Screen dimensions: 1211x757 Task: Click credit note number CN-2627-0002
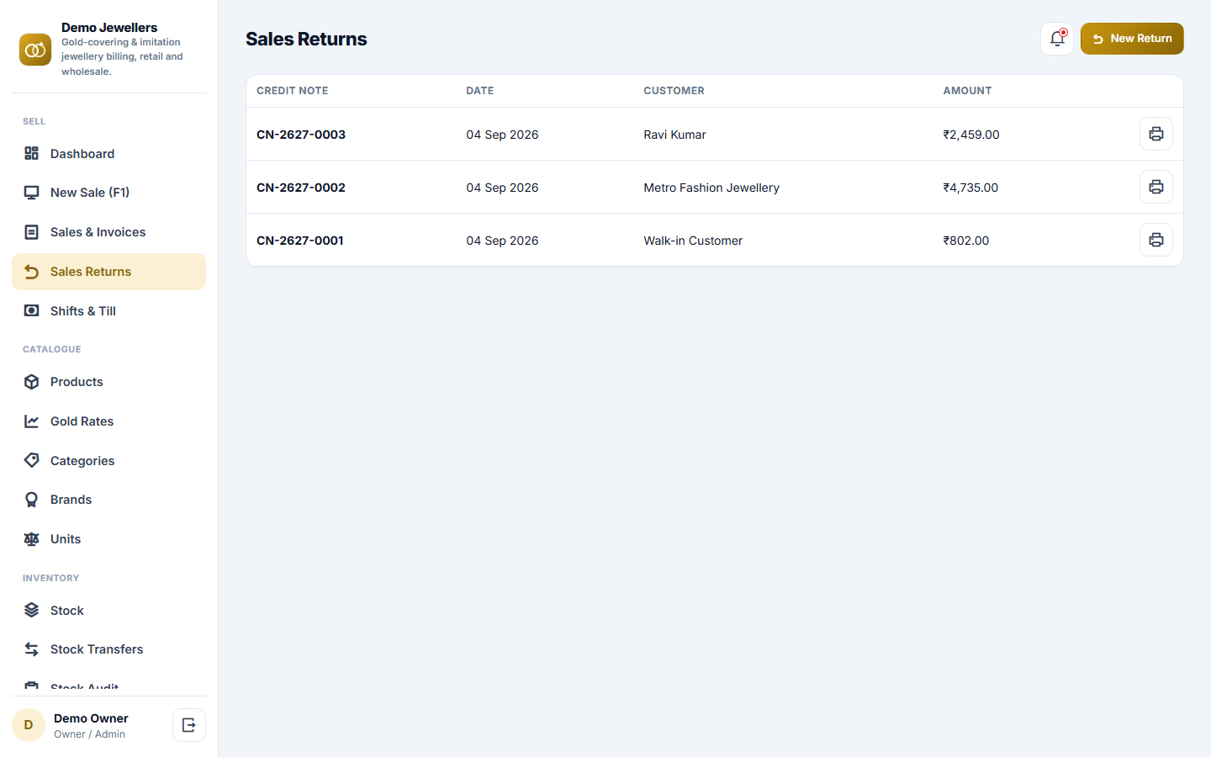(301, 188)
